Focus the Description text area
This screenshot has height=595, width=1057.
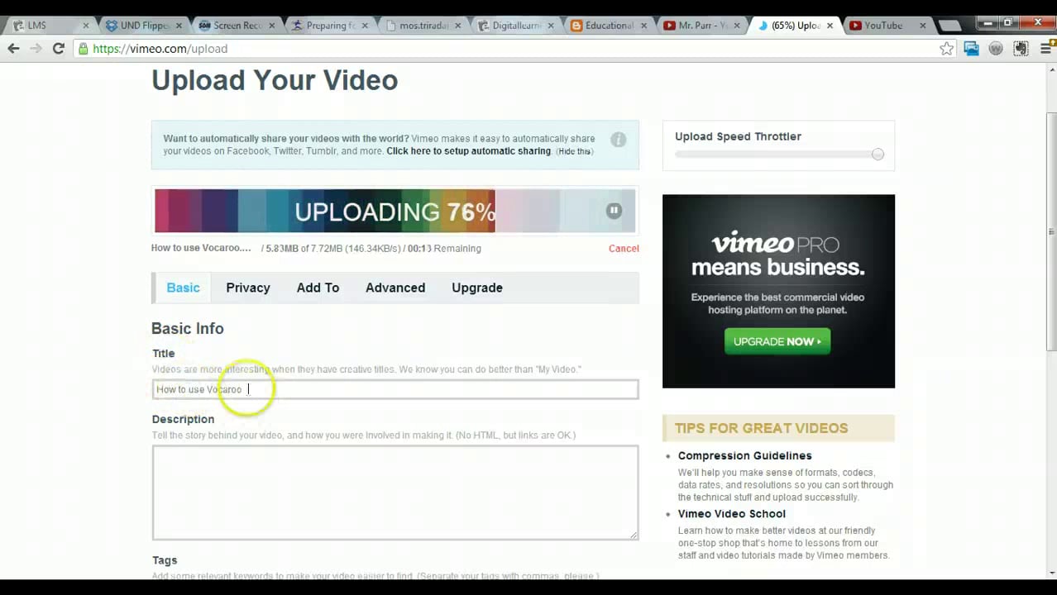click(x=395, y=493)
